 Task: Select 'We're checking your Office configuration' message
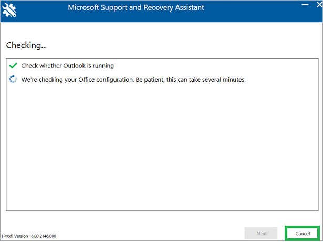pyautogui.click(x=133, y=80)
